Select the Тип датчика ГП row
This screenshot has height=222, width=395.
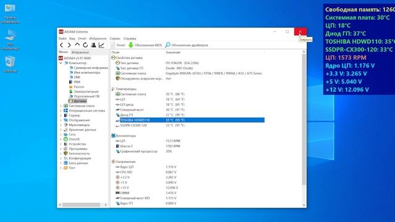(190, 68)
